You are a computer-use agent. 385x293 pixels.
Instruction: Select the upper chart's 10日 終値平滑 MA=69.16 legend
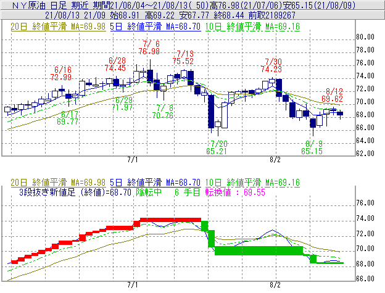click(252, 27)
